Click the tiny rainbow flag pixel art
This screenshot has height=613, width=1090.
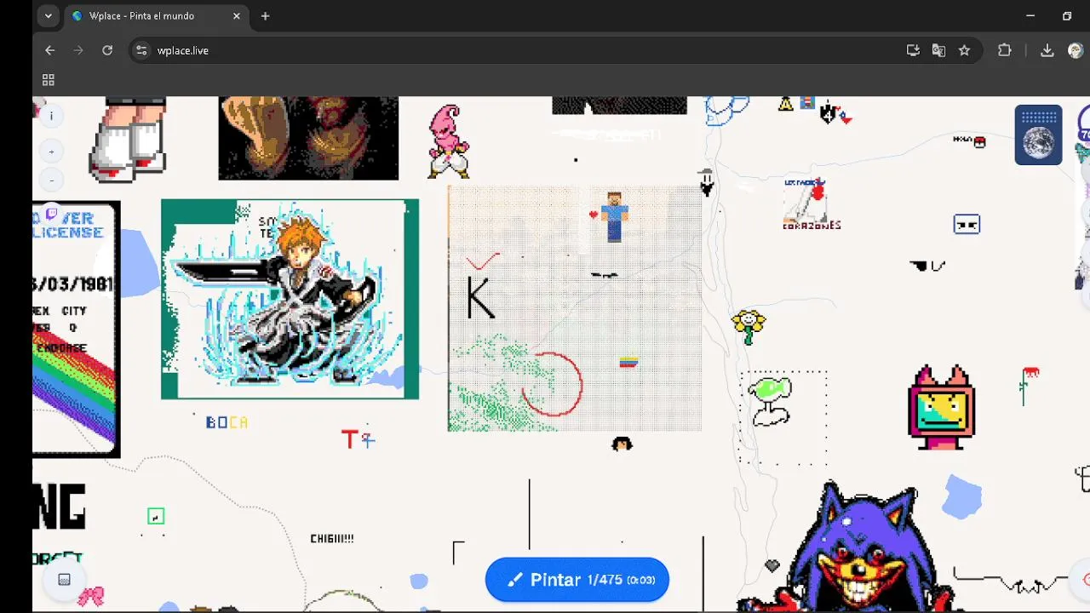tap(628, 363)
